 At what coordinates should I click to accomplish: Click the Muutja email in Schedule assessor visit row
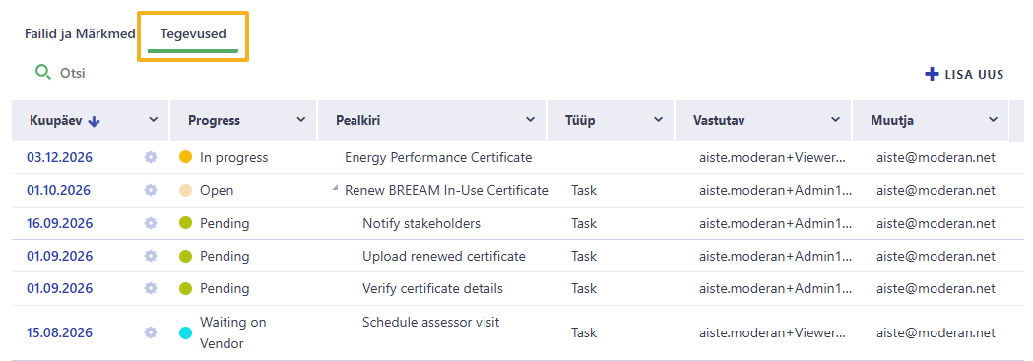tap(936, 332)
